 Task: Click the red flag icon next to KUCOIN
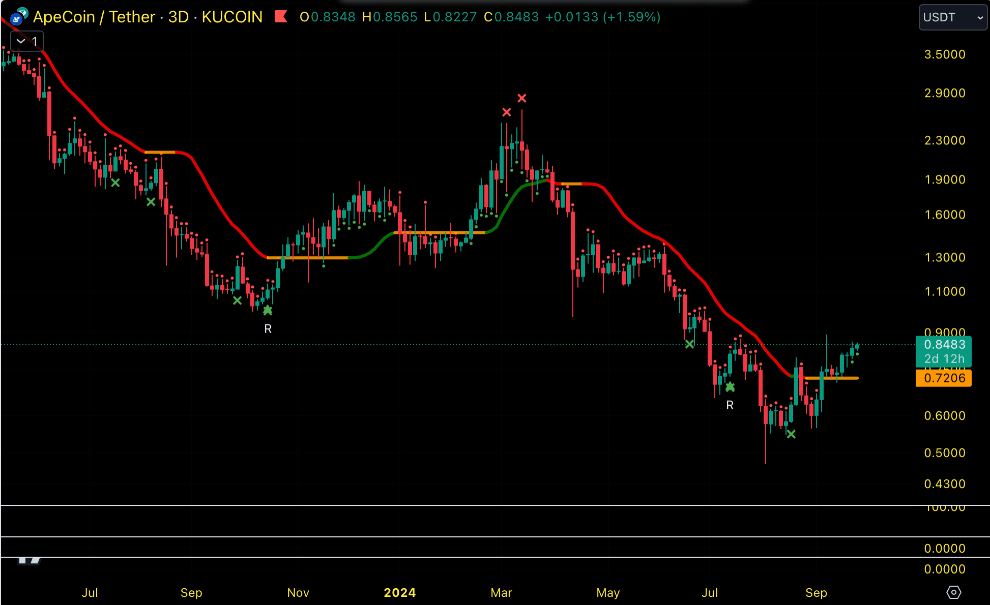281,17
